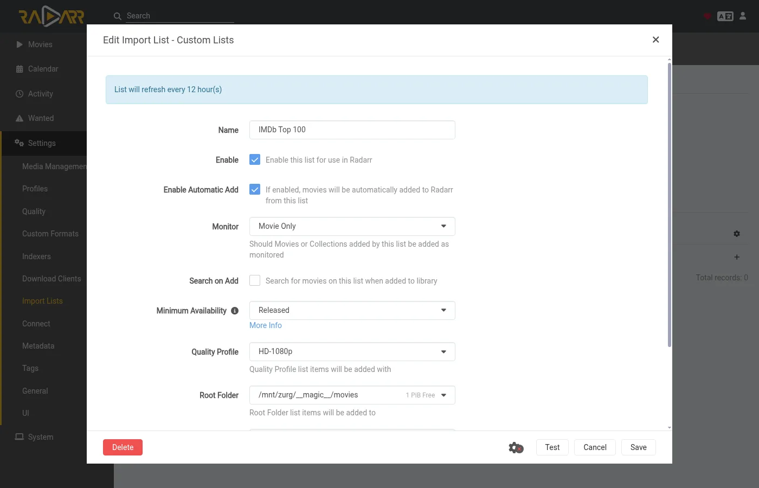Click the Wanted warning icon
The image size is (759, 488).
(x=20, y=118)
